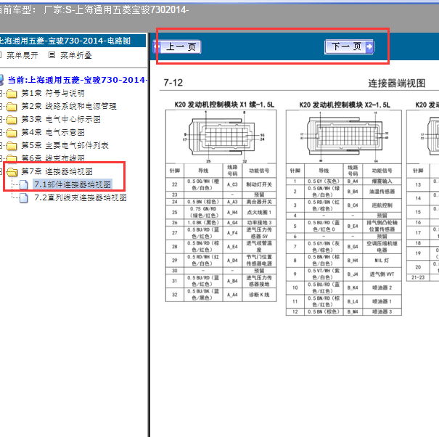Screen dimensions: 439x437
Task: Click the 空调压缩机继电器 cell
Action: click(382, 247)
